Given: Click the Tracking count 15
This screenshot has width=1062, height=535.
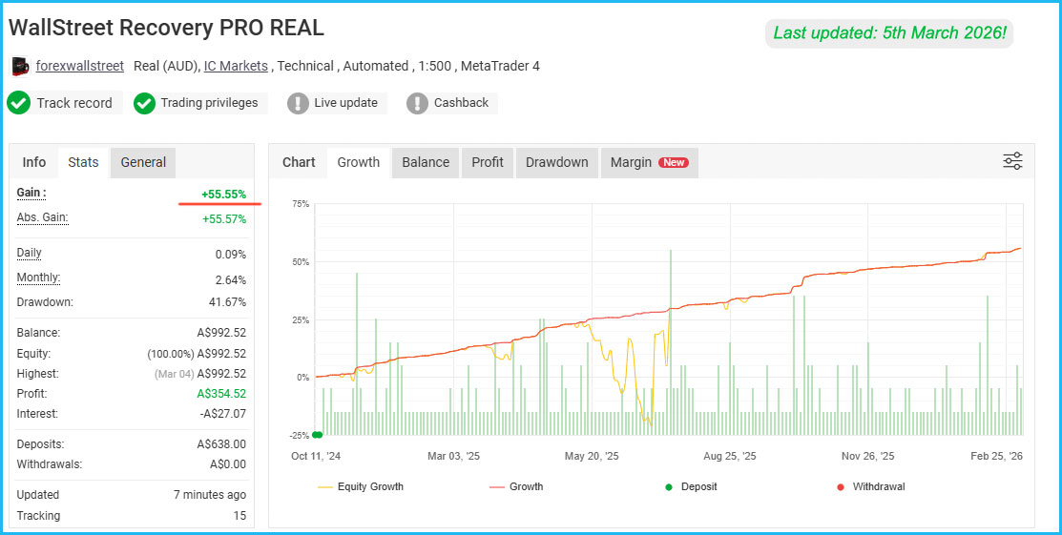Looking at the screenshot, I should [240, 515].
